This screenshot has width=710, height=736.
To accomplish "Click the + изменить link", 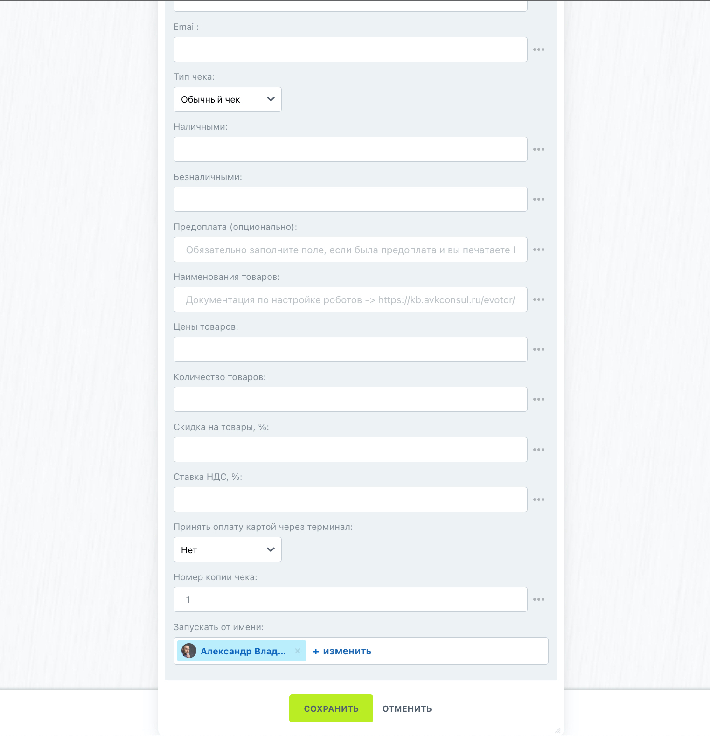I will (x=342, y=651).
